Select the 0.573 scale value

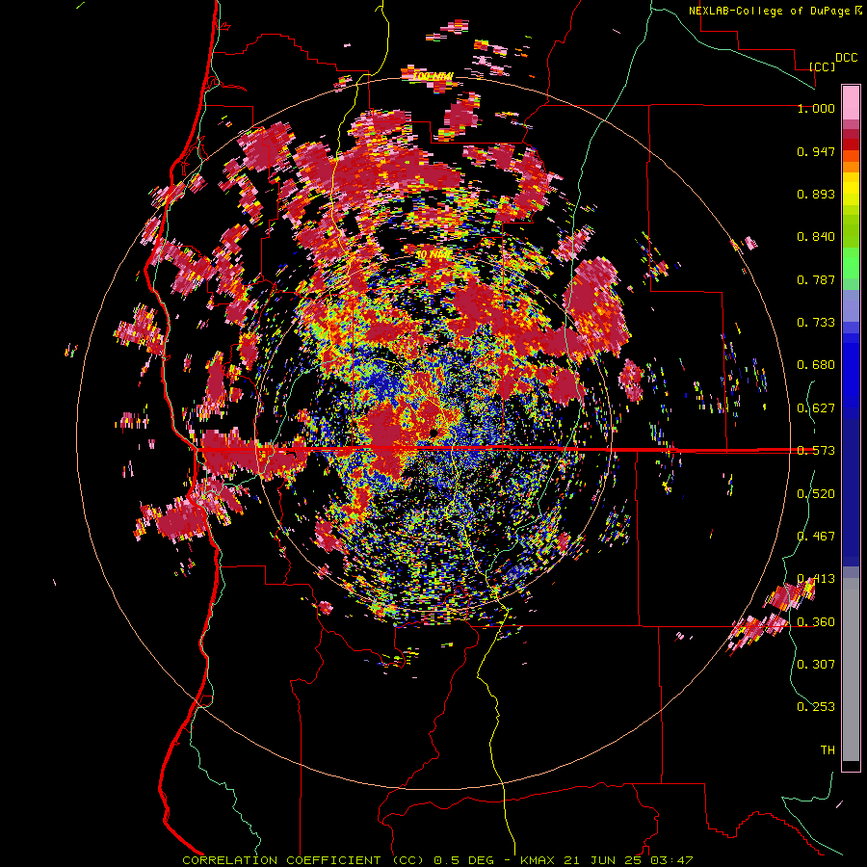(816, 451)
